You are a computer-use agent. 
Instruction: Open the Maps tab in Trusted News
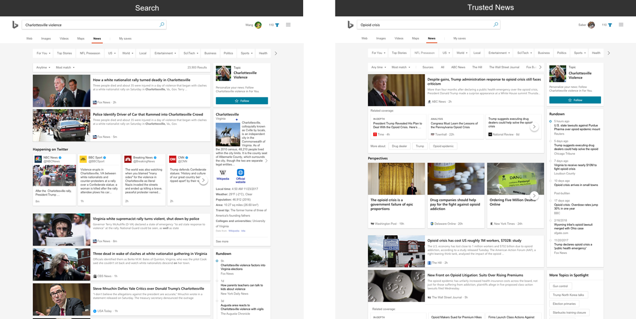(x=416, y=39)
